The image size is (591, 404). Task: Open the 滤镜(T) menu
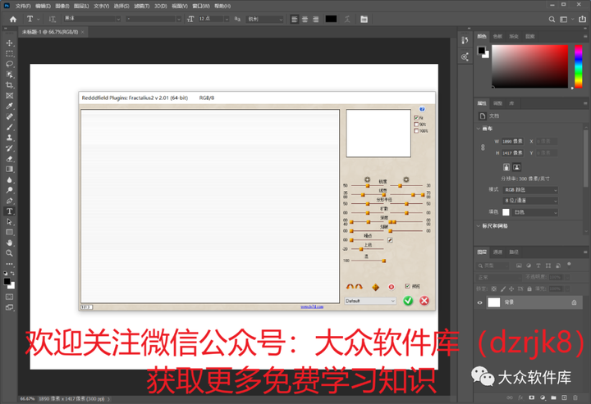pos(142,6)
